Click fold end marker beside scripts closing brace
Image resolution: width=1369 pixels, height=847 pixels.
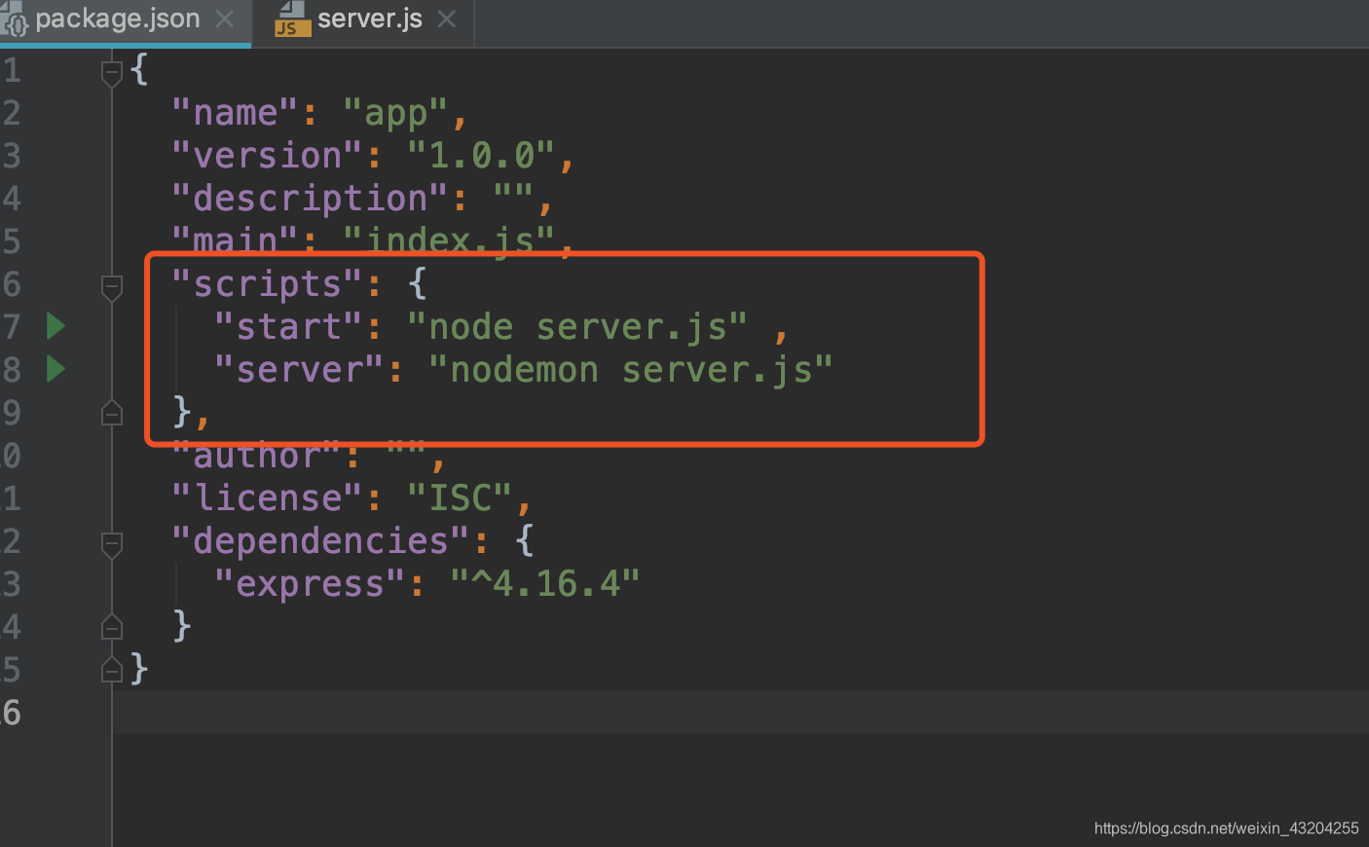click(112, 413)
